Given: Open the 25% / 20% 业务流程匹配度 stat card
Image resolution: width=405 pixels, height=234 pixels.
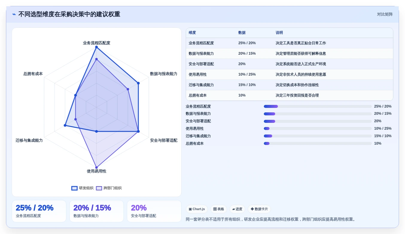Looking at the screenshot, I should [x=39, y=211].
